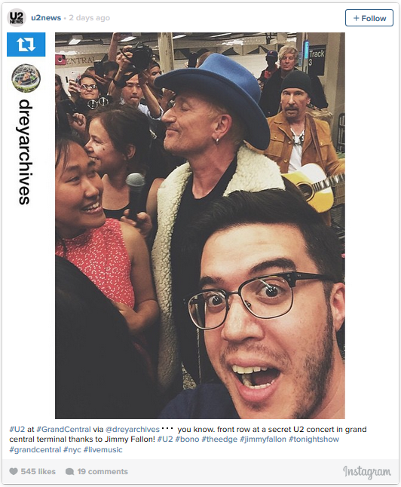Image resolution: width=401 pixels, height=487 pixels.
Task: Click the blue repost arrows icon
Action: tap(26, 44)
